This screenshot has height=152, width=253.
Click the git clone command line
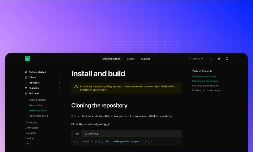[113, 141]
